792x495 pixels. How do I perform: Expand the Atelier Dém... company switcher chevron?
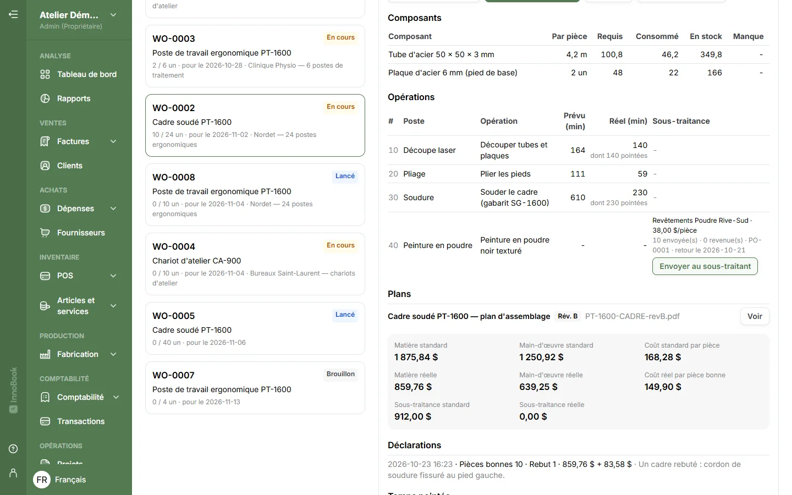click(x=113, y=15)
